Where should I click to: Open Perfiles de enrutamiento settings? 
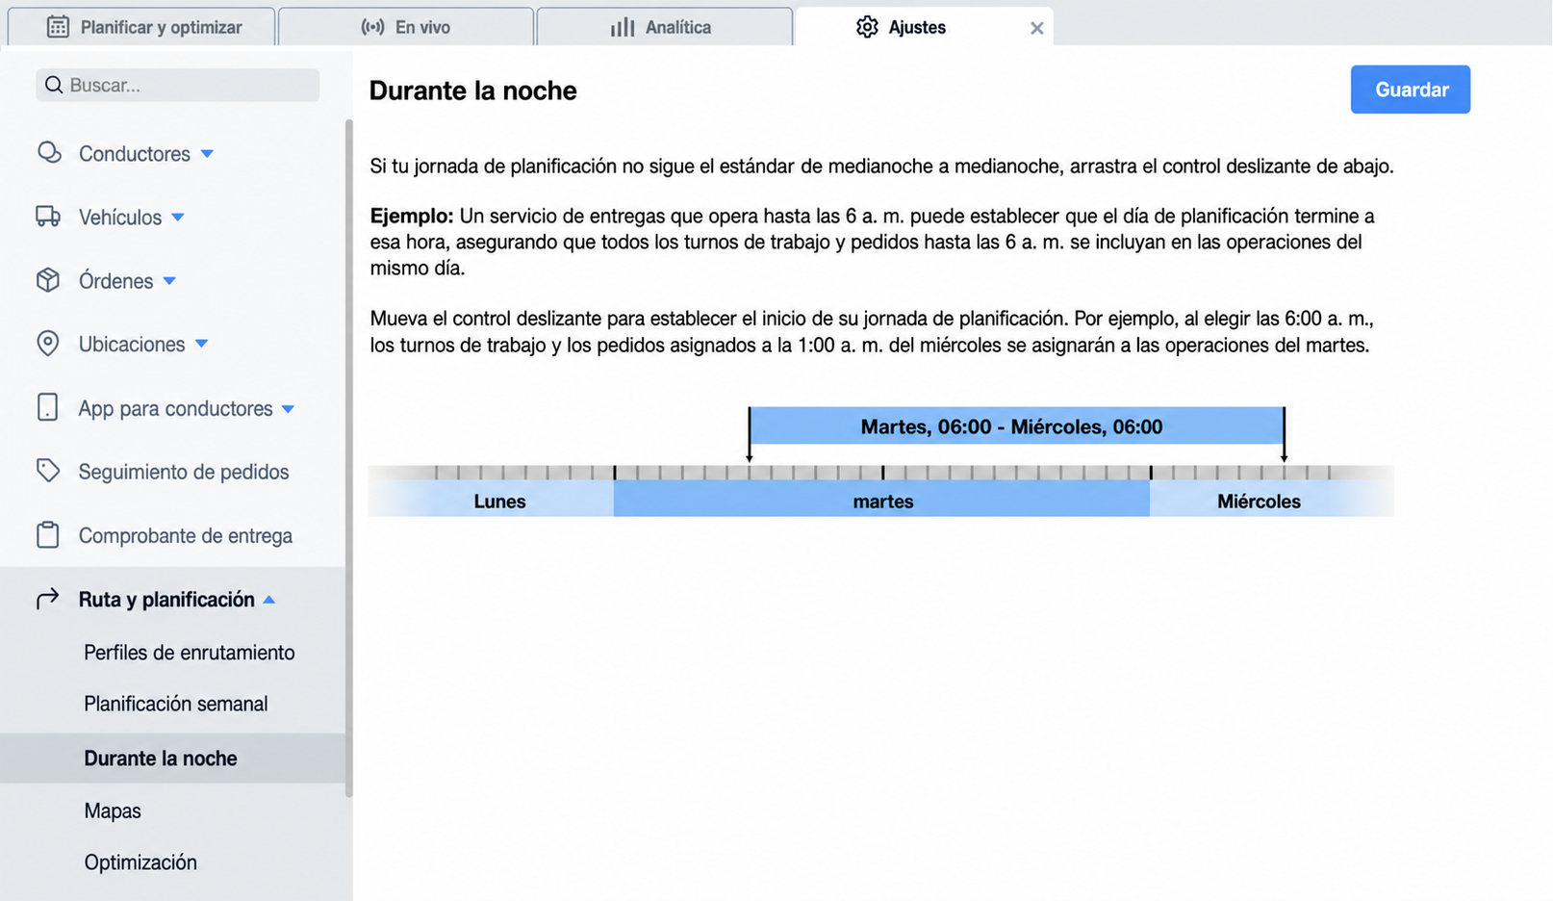189,653
